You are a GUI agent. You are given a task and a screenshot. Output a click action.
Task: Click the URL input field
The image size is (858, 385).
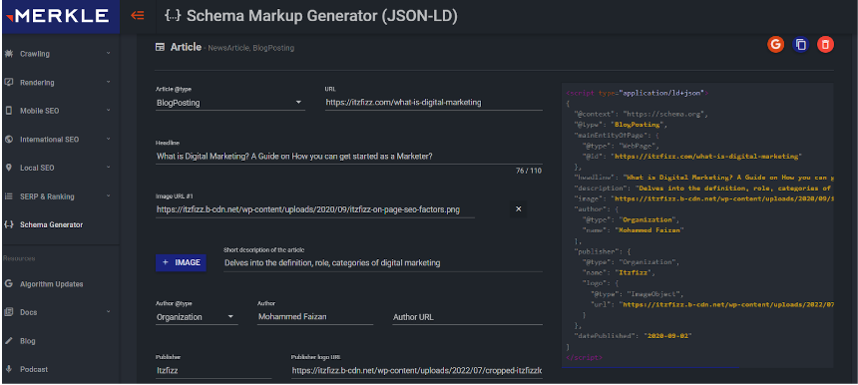click(433, 103)
